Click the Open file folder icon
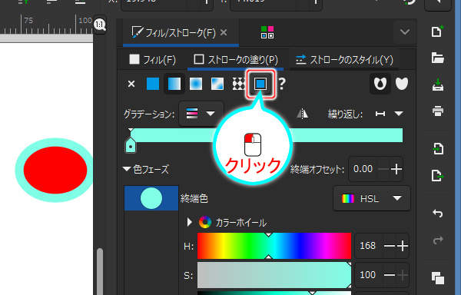The width and height of the screenshot is (461, 295). coord(437,58)
